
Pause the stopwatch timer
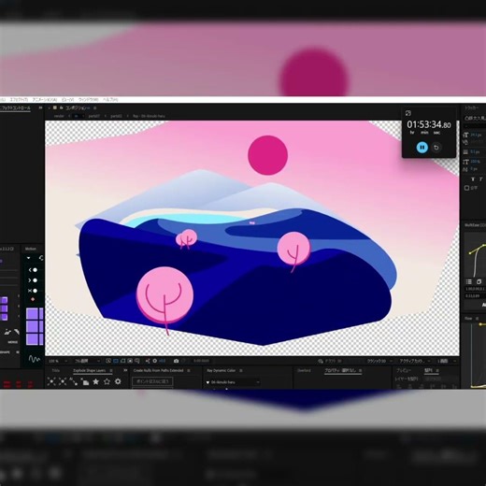point(422,147)
